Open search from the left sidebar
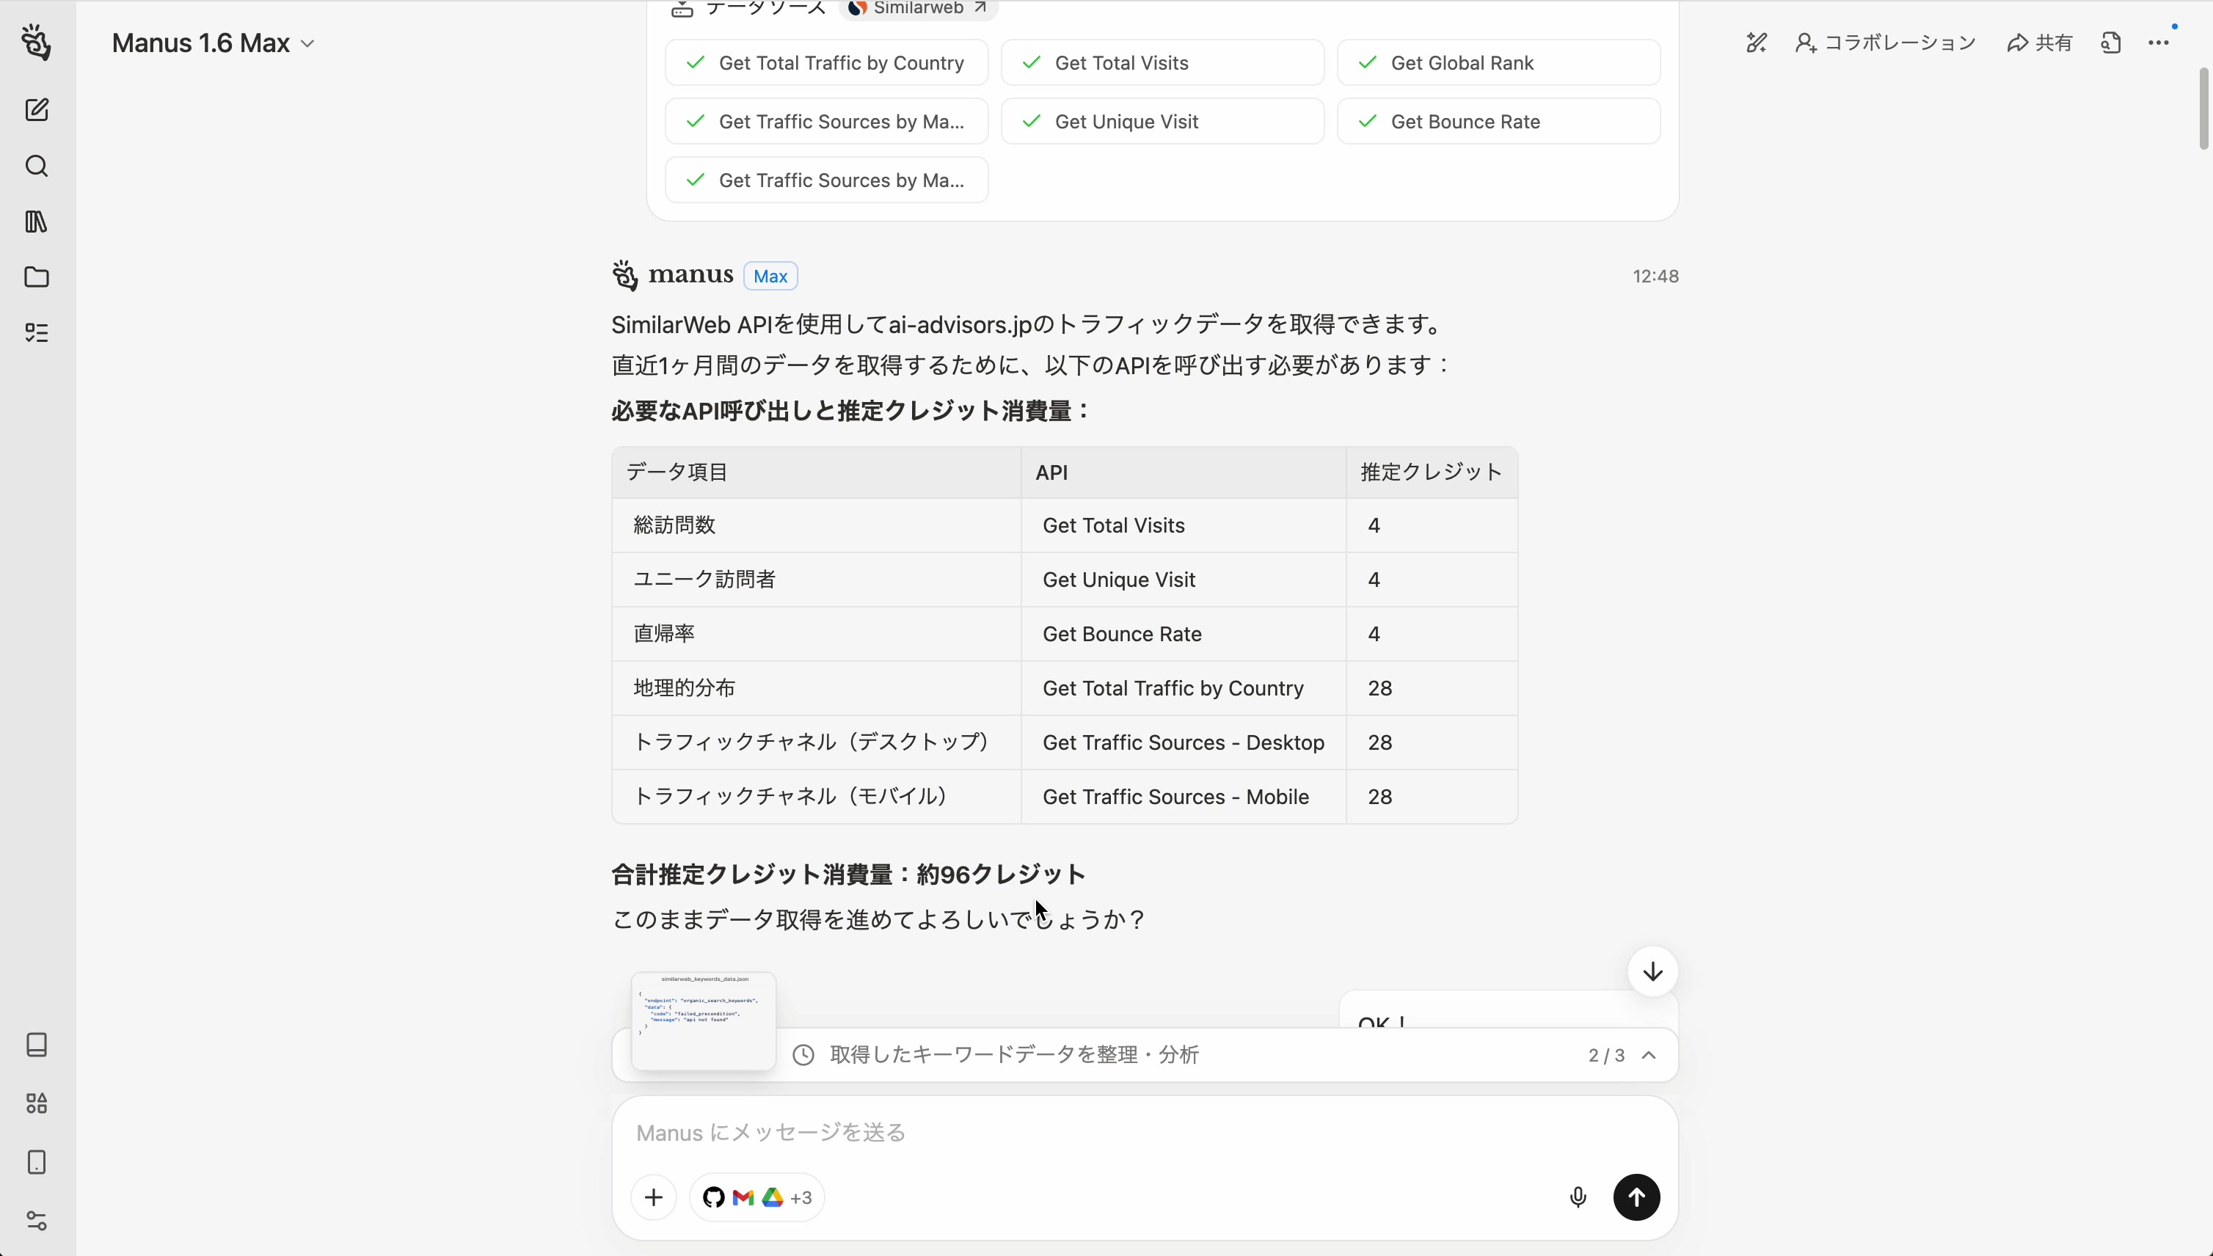 [x=36, y=166]
